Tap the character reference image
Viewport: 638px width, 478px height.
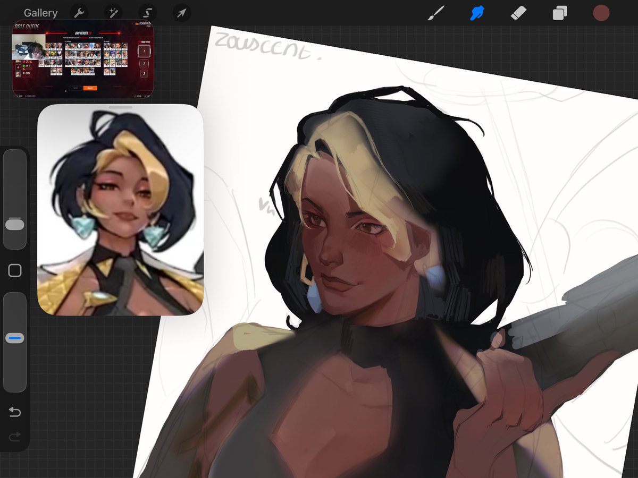[x=121, y=210]
